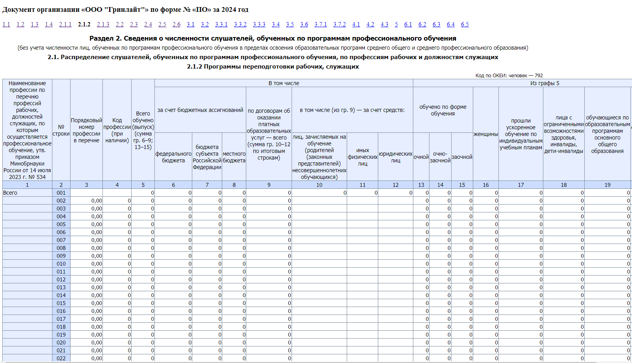Viewport: 632px width, 363px height.
Task: Open section link 6.2
Action: point(422,24)
